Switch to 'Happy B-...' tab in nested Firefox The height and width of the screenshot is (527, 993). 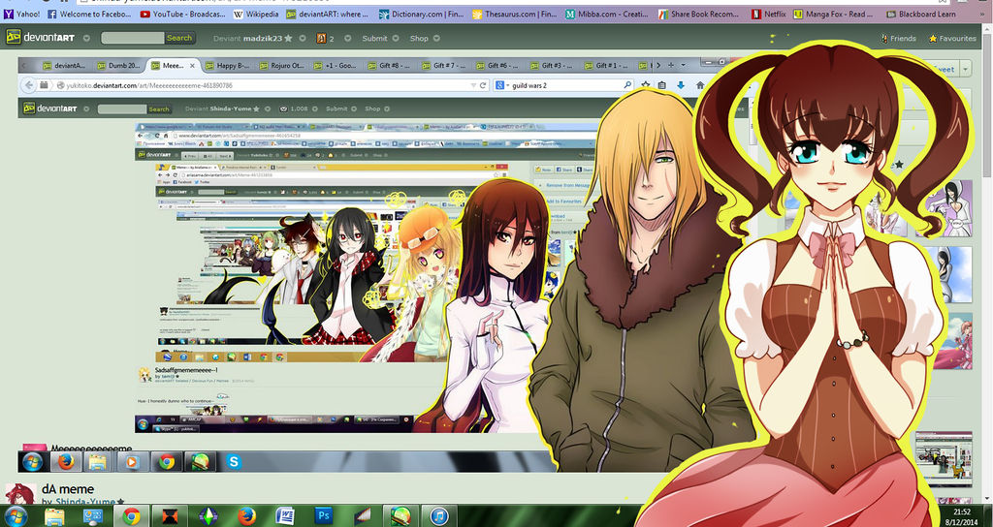pyautogui.click(x=227, y=65)
